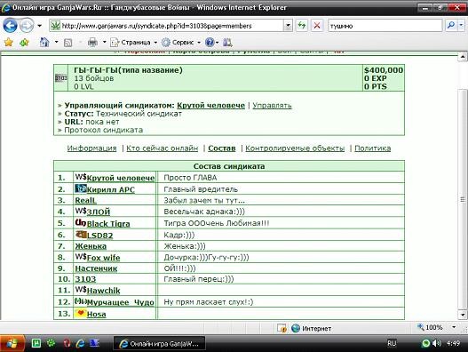Open the Windows Start button
The image size is (468, 352).
tap(12, 344)
